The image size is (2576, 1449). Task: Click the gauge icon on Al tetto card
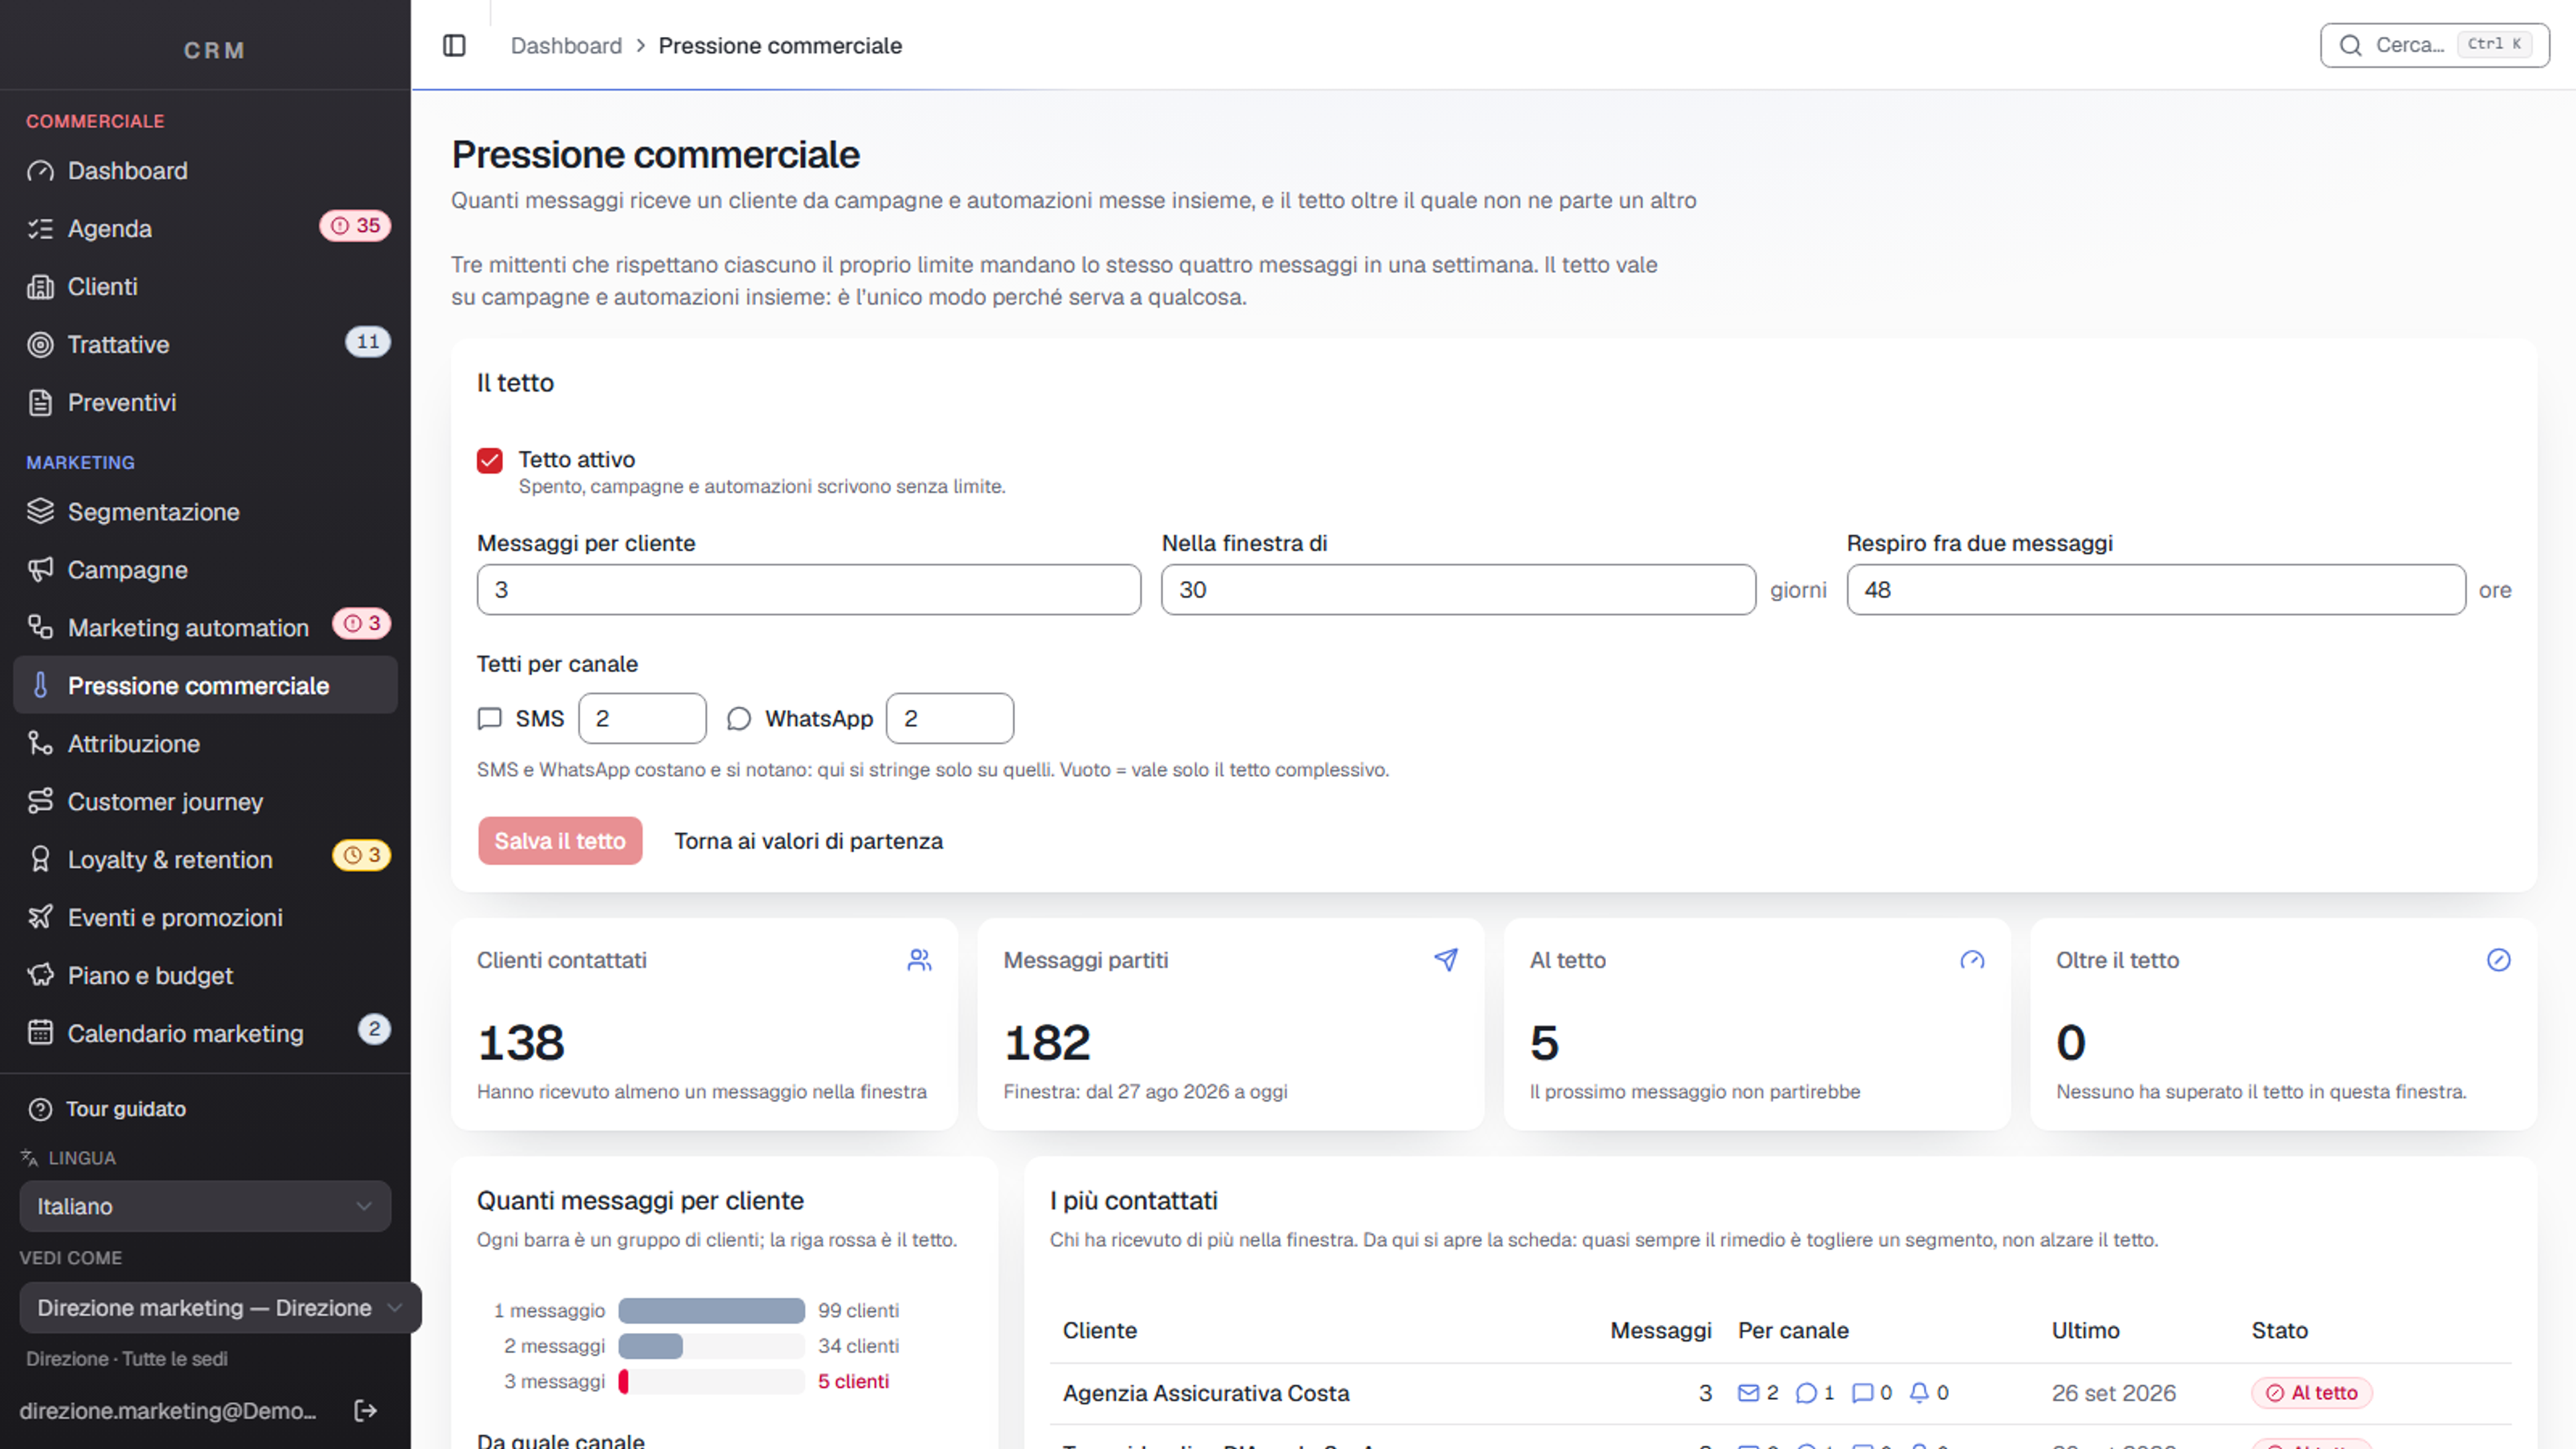click(1972, 961)
